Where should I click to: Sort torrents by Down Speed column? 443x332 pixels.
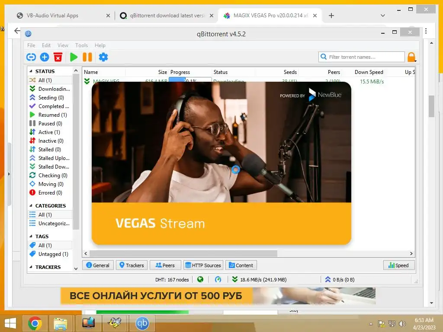coord(369,72)
